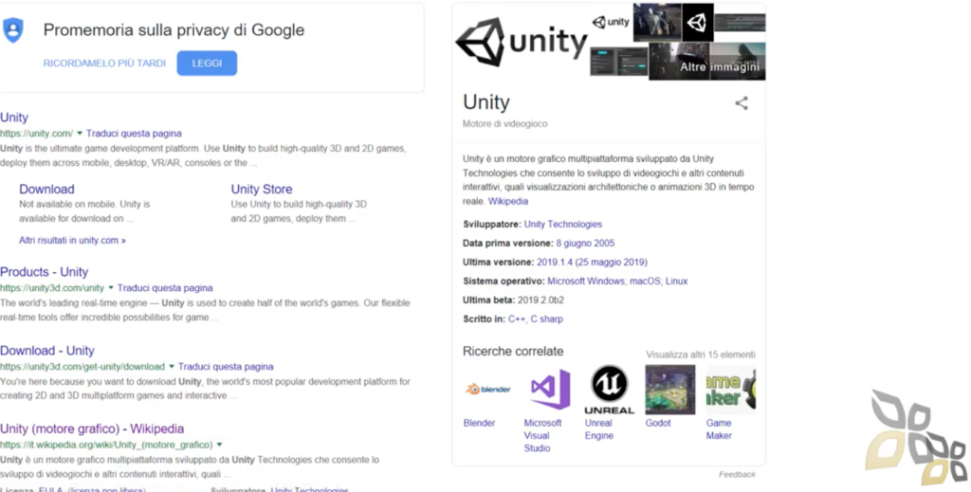The width and height of the screenshot is (971, 492).
Task: Click the C sharp language link
Action: 547,319
